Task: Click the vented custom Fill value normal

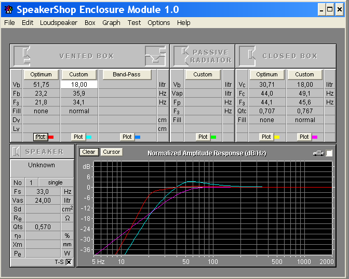Action: [x=79, y=111]
